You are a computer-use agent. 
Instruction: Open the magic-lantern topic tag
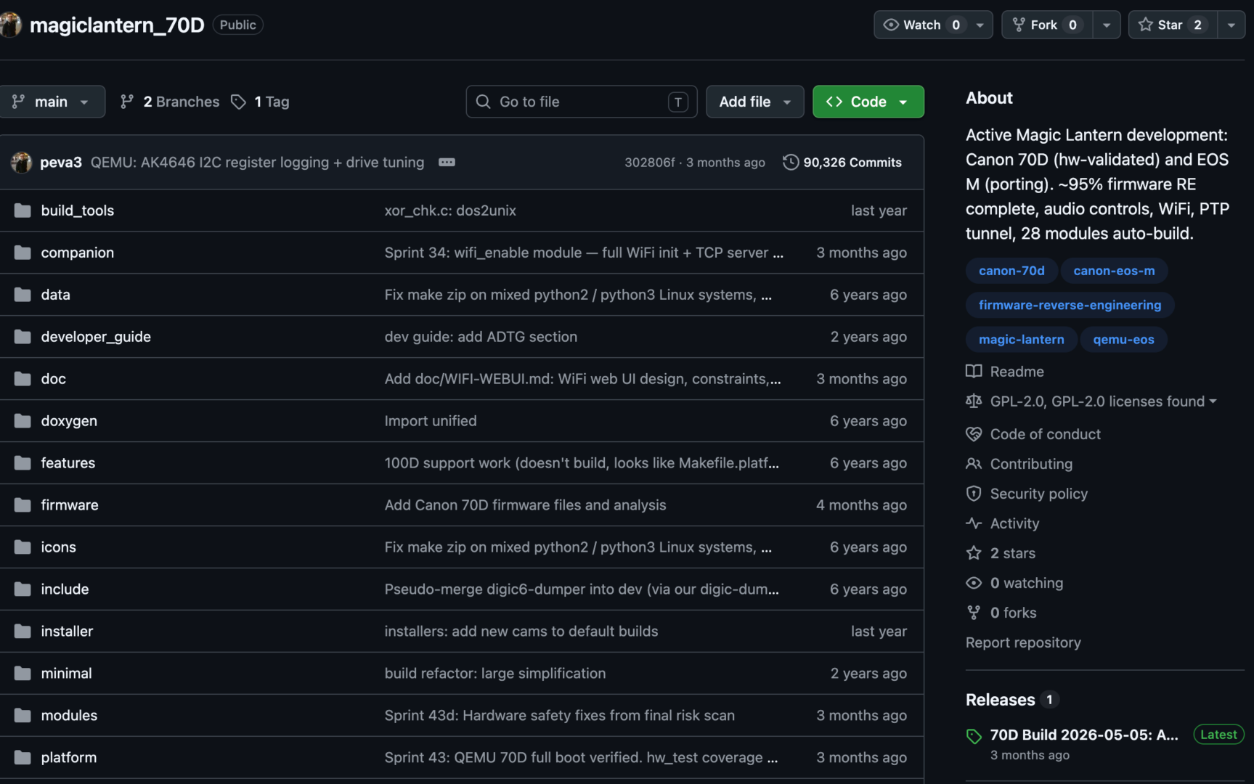click(1021, 339)
